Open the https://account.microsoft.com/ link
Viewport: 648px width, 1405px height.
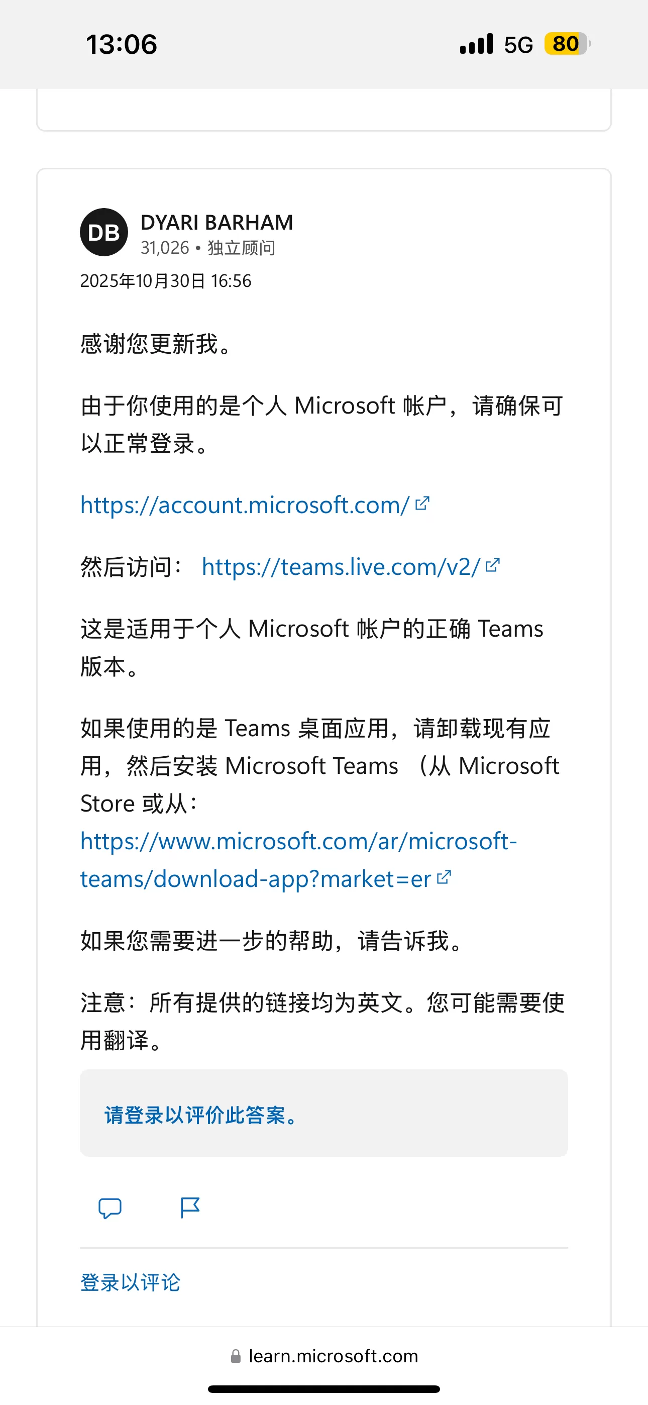click(246, 505)
